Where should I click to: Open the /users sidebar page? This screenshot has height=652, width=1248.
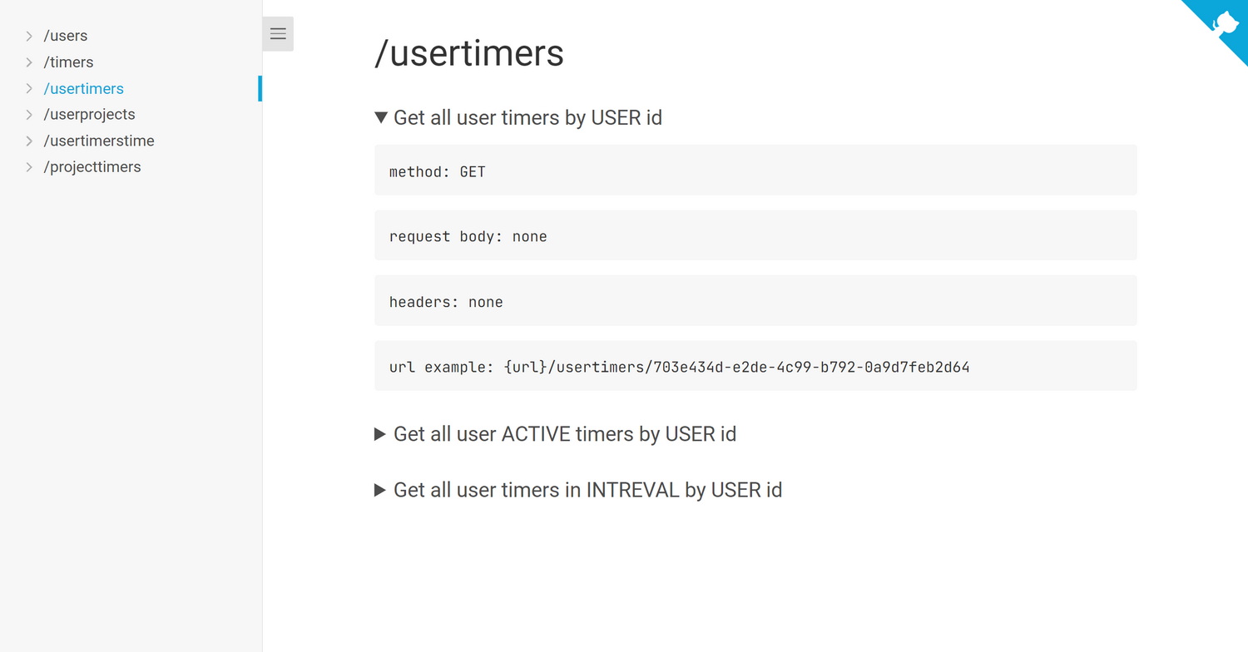66,36
